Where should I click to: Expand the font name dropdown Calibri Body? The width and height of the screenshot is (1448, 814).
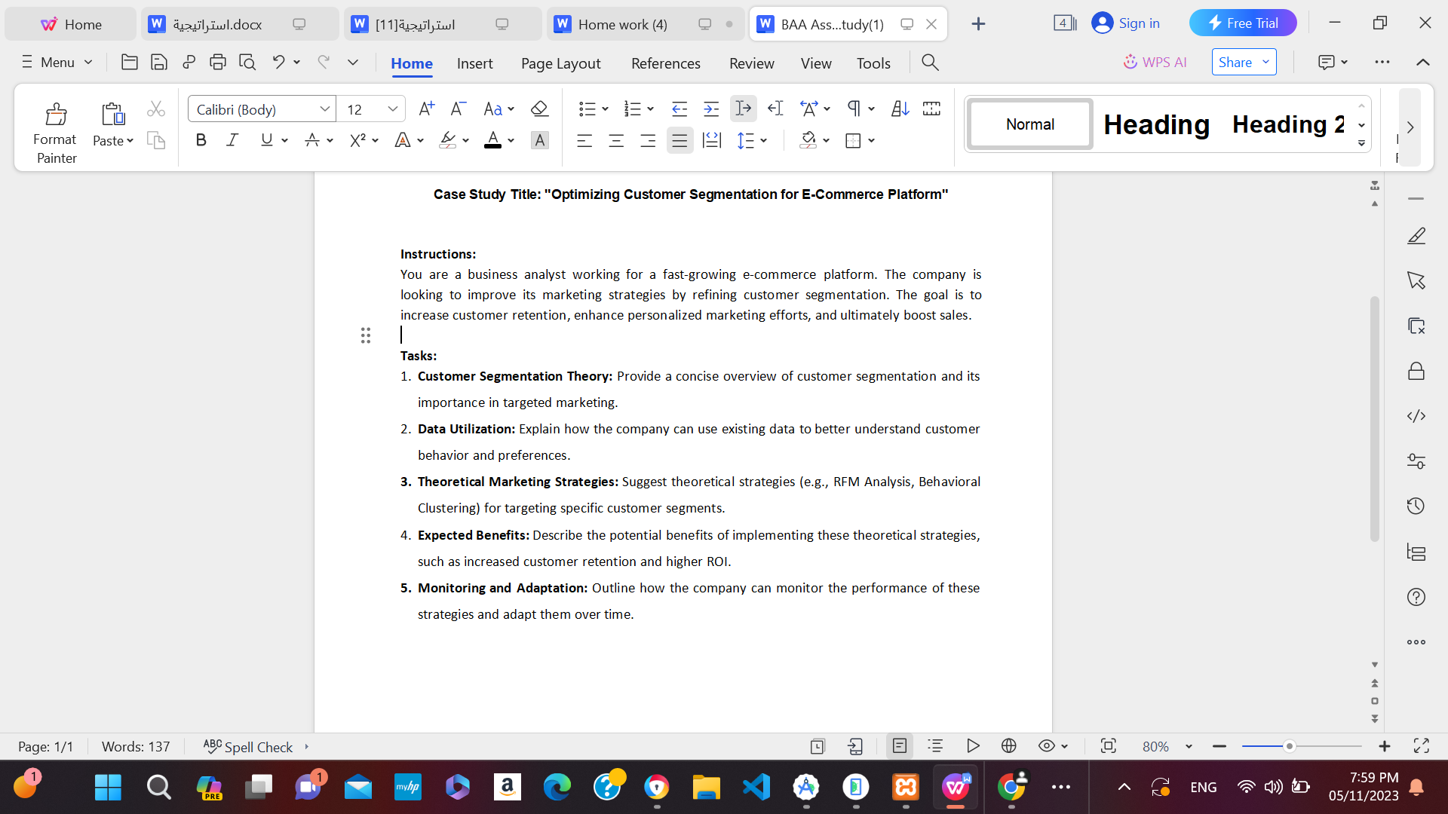click(x=327, y=109)
